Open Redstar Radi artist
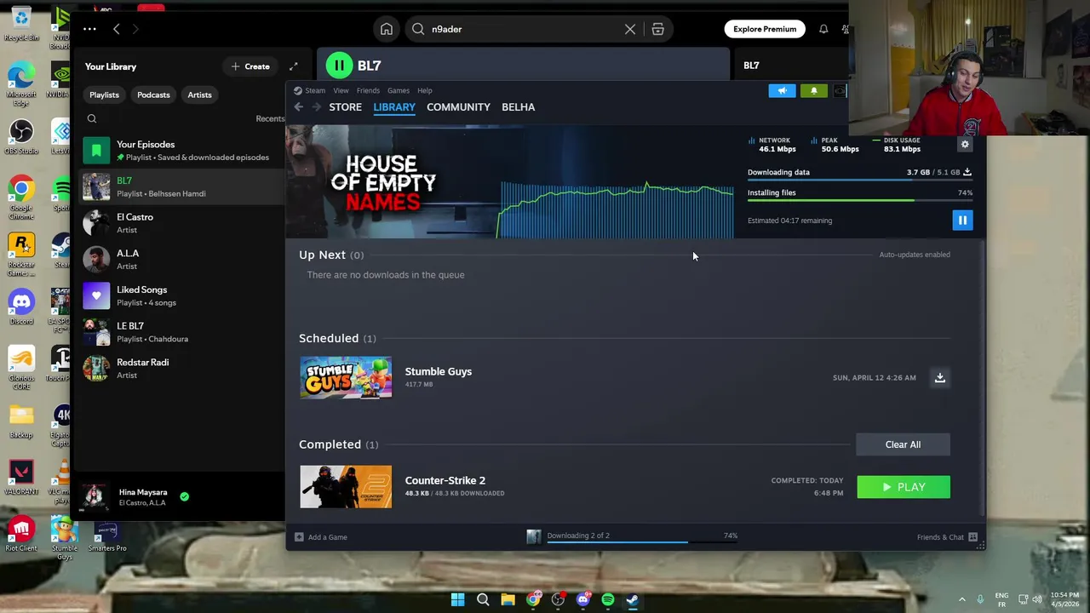This screenshot has width=1090, height=613. point(182,369)
